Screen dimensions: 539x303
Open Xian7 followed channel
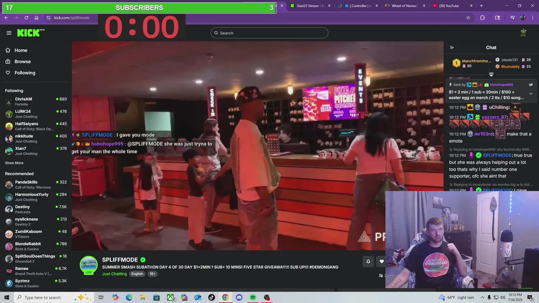(x=36, y=151)
